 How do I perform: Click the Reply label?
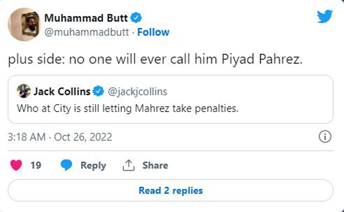[93, 165]
